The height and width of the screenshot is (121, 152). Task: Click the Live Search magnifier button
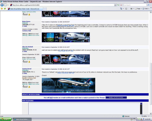(x=148, y=5)
